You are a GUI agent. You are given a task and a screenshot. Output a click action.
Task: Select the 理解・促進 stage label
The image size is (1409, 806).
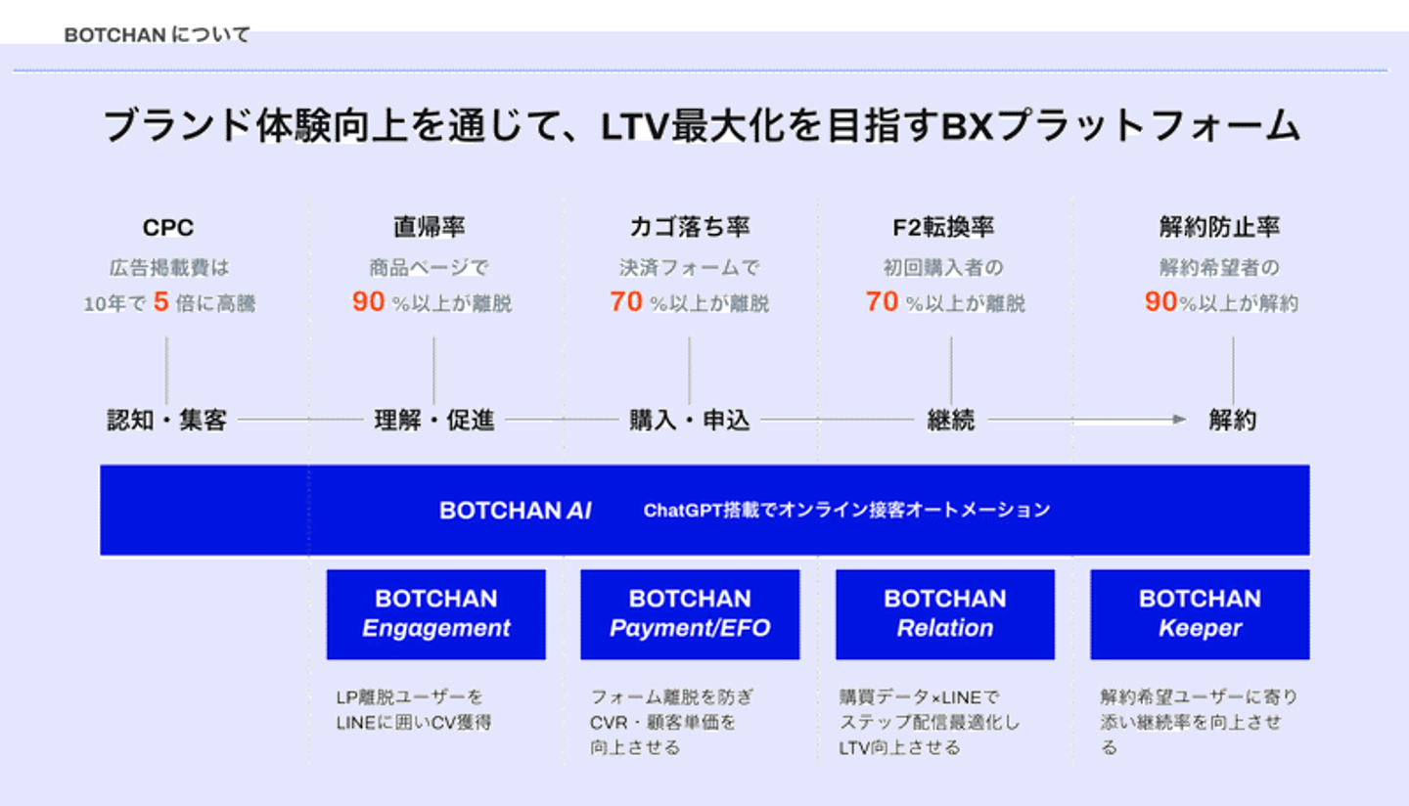(434, 421)
